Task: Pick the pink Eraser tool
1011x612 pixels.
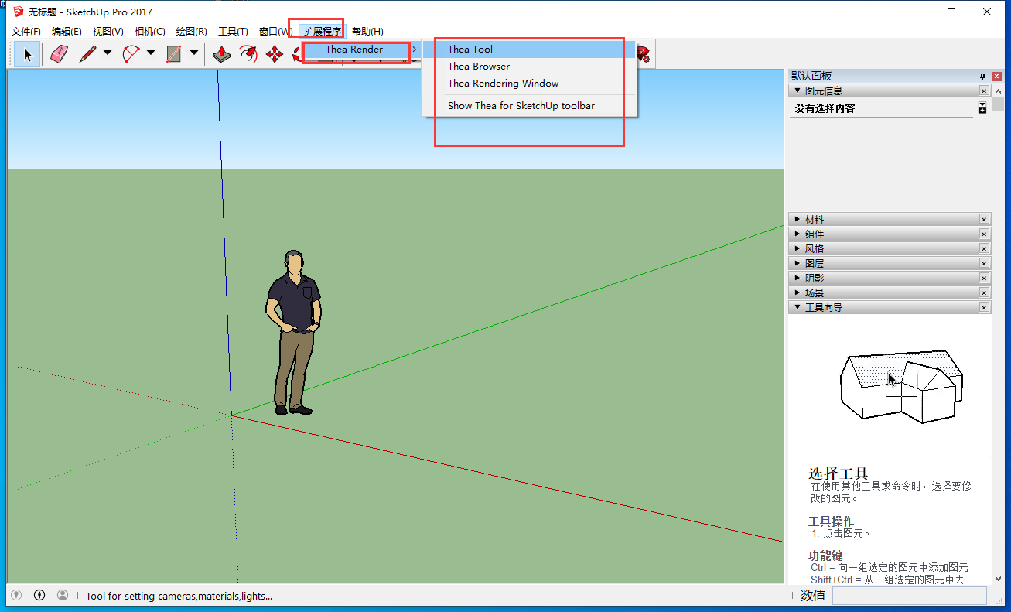Action: (x=60, y=54)
